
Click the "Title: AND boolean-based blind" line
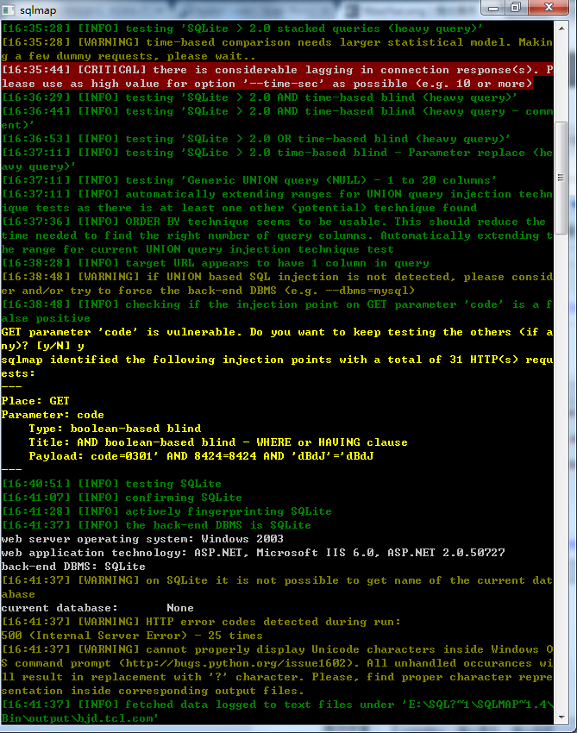[218, 442]
